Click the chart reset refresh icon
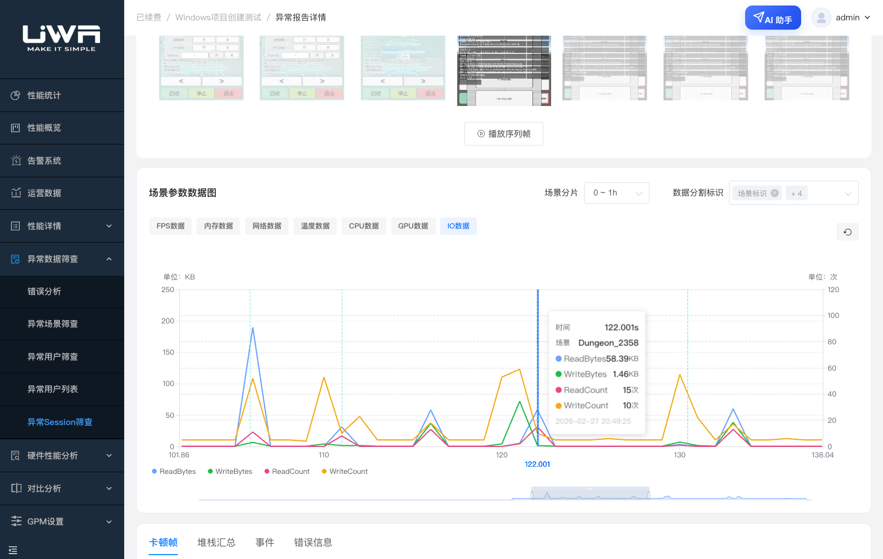 click(847, 232)
